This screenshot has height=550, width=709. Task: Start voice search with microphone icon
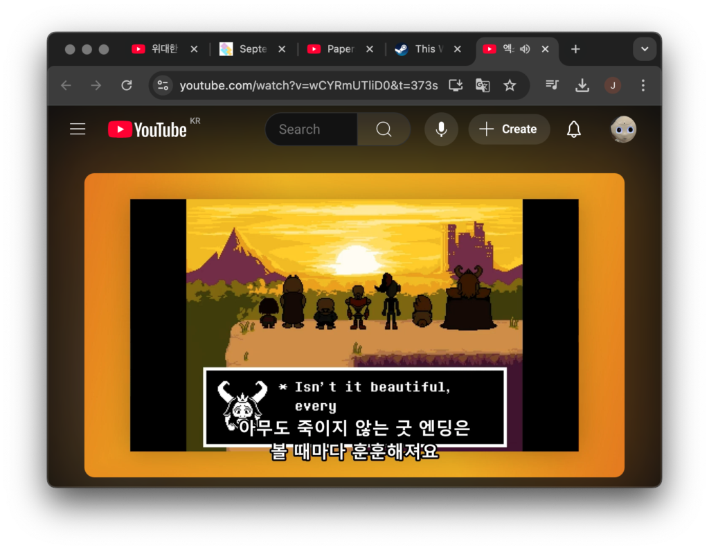click(x=441, y=130)
